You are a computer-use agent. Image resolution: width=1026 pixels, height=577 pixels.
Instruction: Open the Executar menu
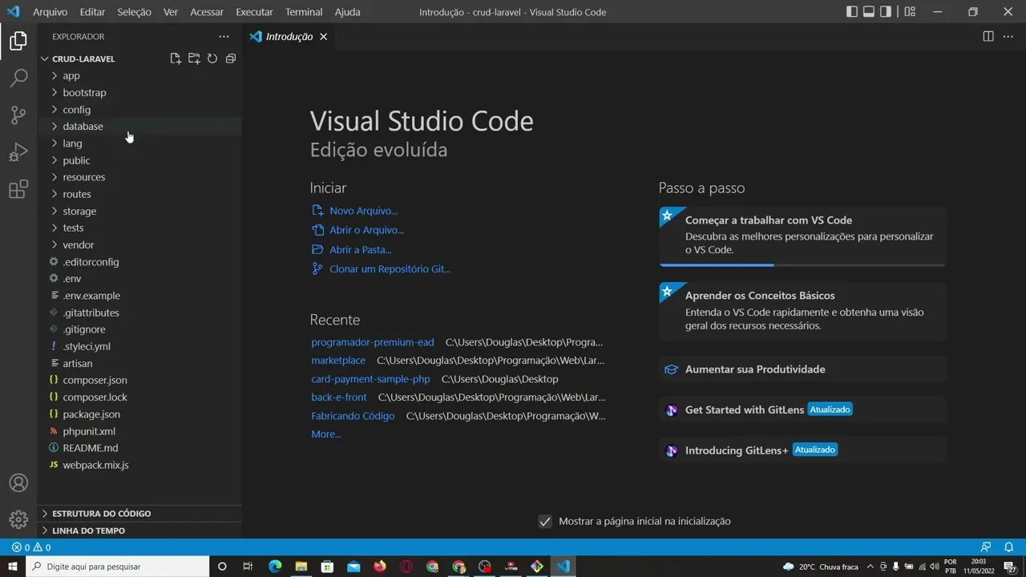tap(254, 12)
